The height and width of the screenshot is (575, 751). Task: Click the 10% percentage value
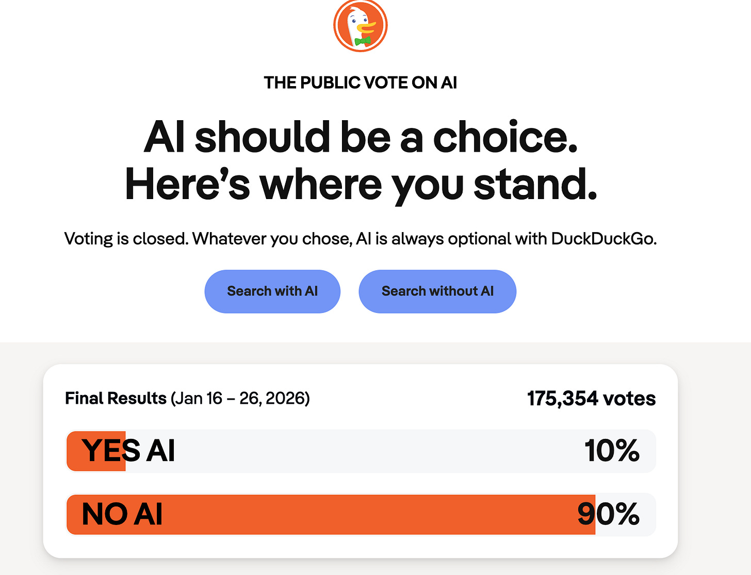612,451
